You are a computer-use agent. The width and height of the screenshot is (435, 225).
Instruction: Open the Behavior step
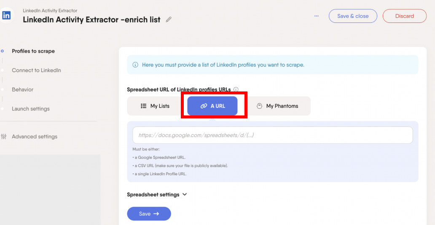coord(22,90)
